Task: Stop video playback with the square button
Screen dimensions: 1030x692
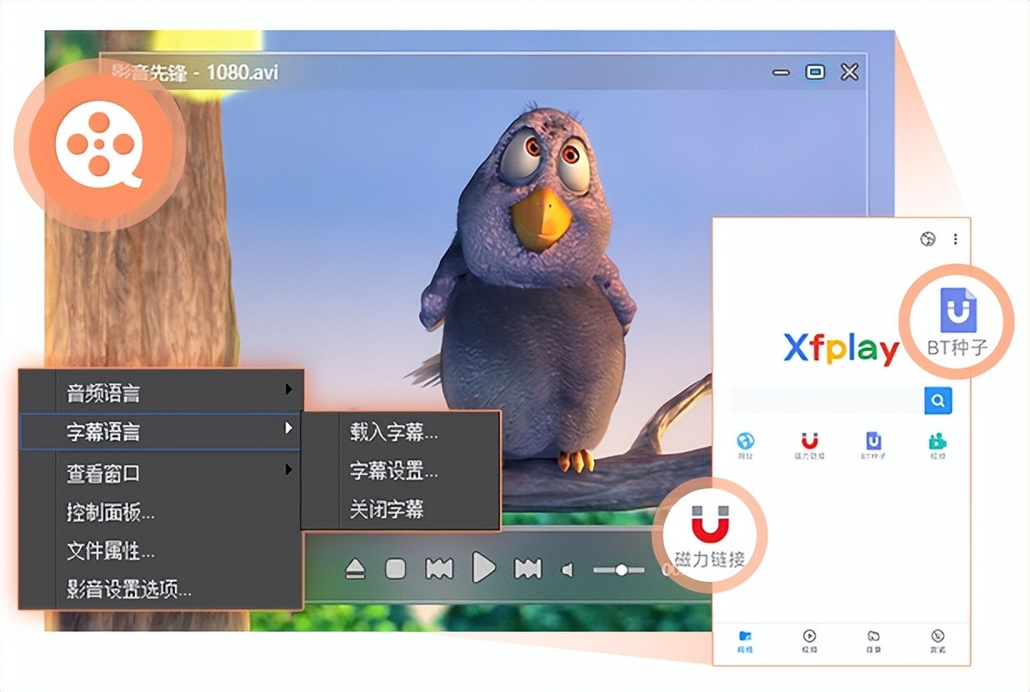Action: tap(395, 569)
